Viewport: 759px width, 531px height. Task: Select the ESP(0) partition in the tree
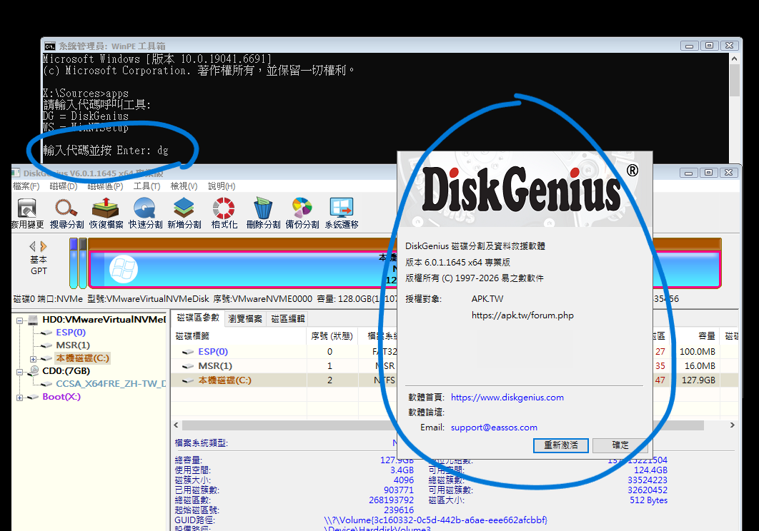click(71, 333)
